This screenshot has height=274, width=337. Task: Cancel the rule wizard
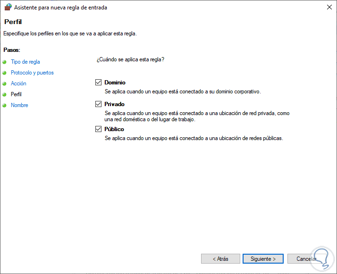(x=306, y=259)
